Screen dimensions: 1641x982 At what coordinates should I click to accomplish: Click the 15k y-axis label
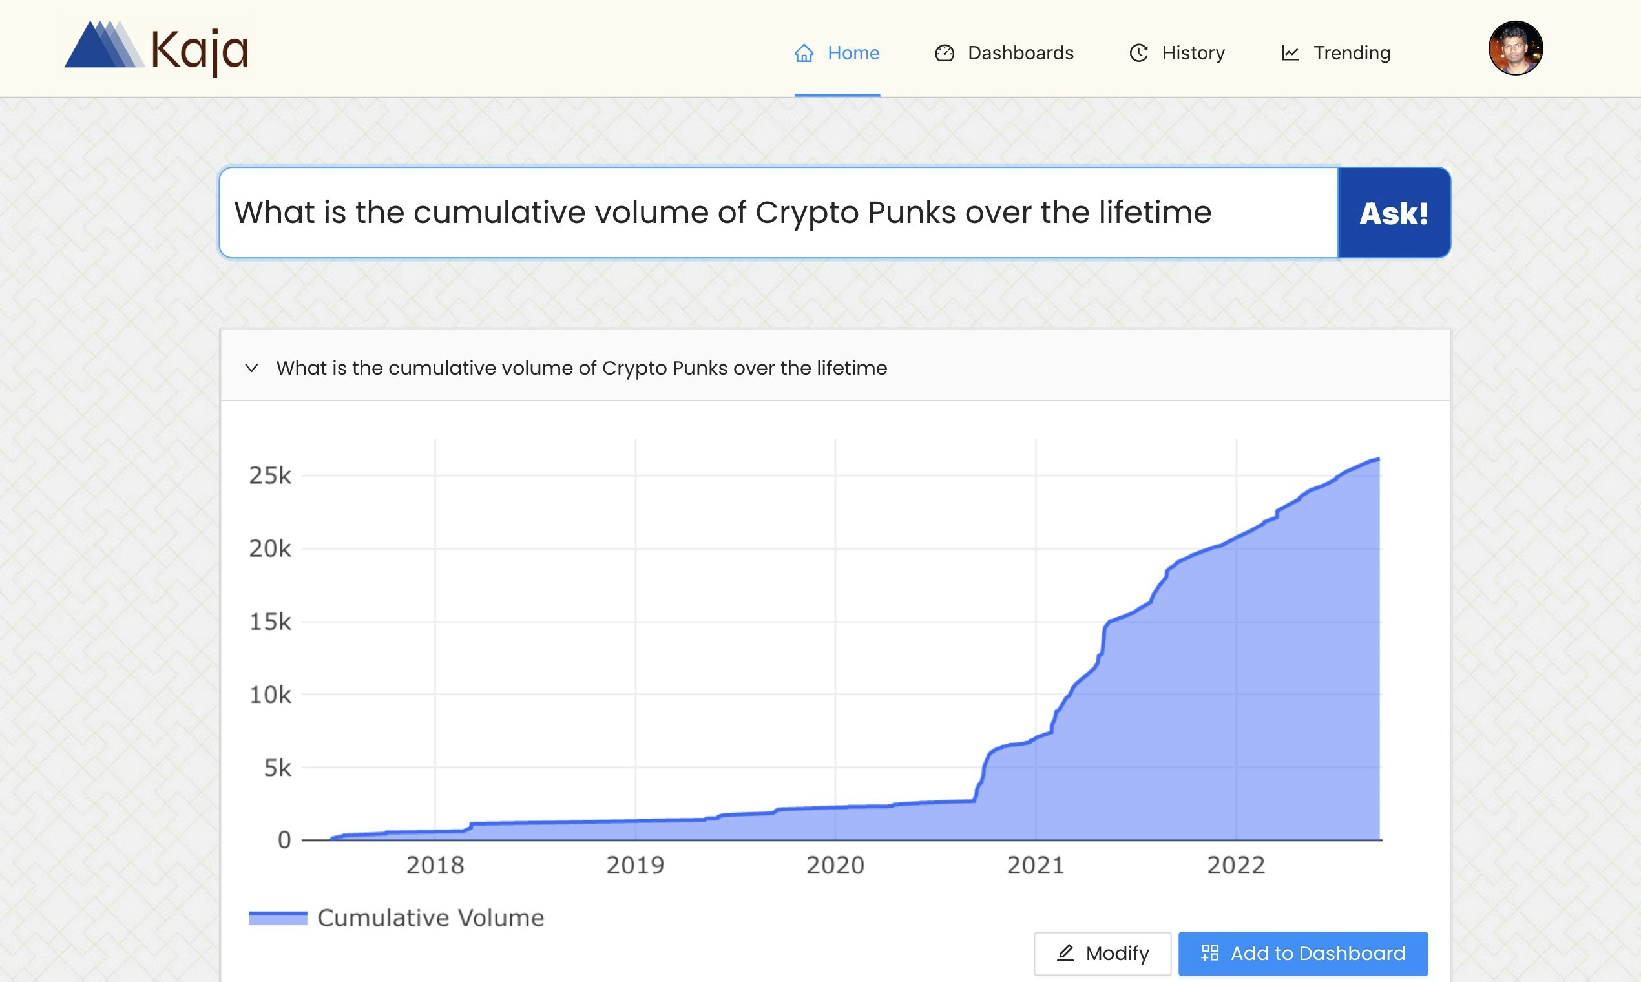[x=270, y=622]
